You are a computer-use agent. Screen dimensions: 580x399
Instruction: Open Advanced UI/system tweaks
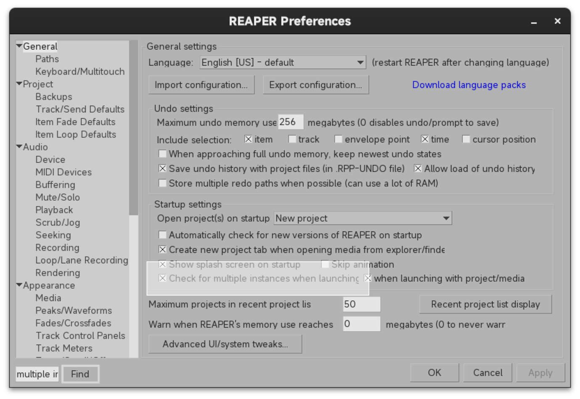click(225, 344)
